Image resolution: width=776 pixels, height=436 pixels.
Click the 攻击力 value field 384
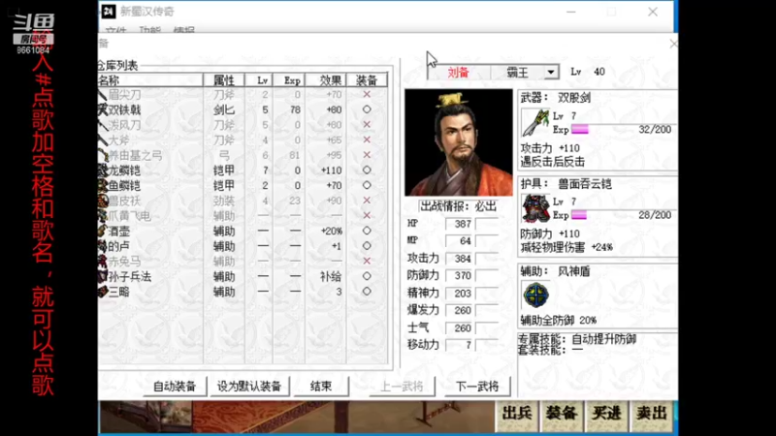point(459,258)
